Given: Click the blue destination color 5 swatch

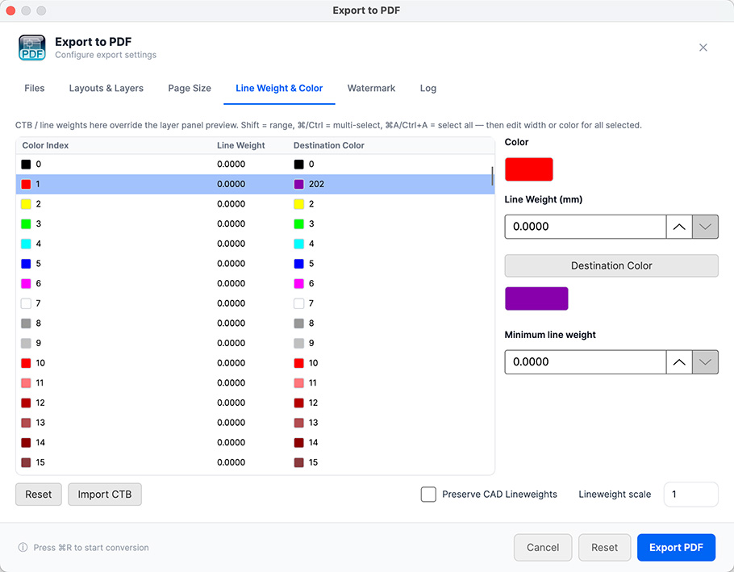Looking at the screenshot, I should pyautogui.click(x=298, y=264).
